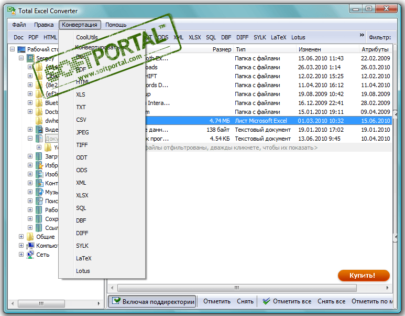Viewport: 405px width, 316px height.
Task: Click the Снять все button
Action: click(x=331, y=301)
